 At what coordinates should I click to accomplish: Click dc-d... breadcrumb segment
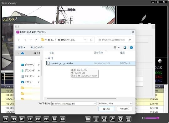click(51, 40)
